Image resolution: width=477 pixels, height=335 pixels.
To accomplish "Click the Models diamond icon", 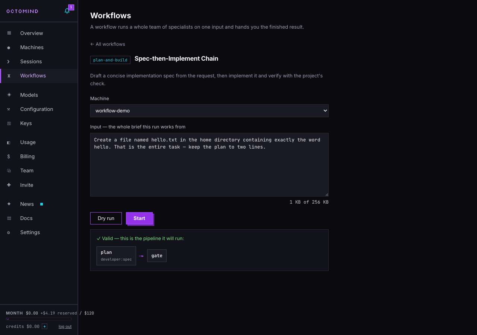I will [9, 95].
